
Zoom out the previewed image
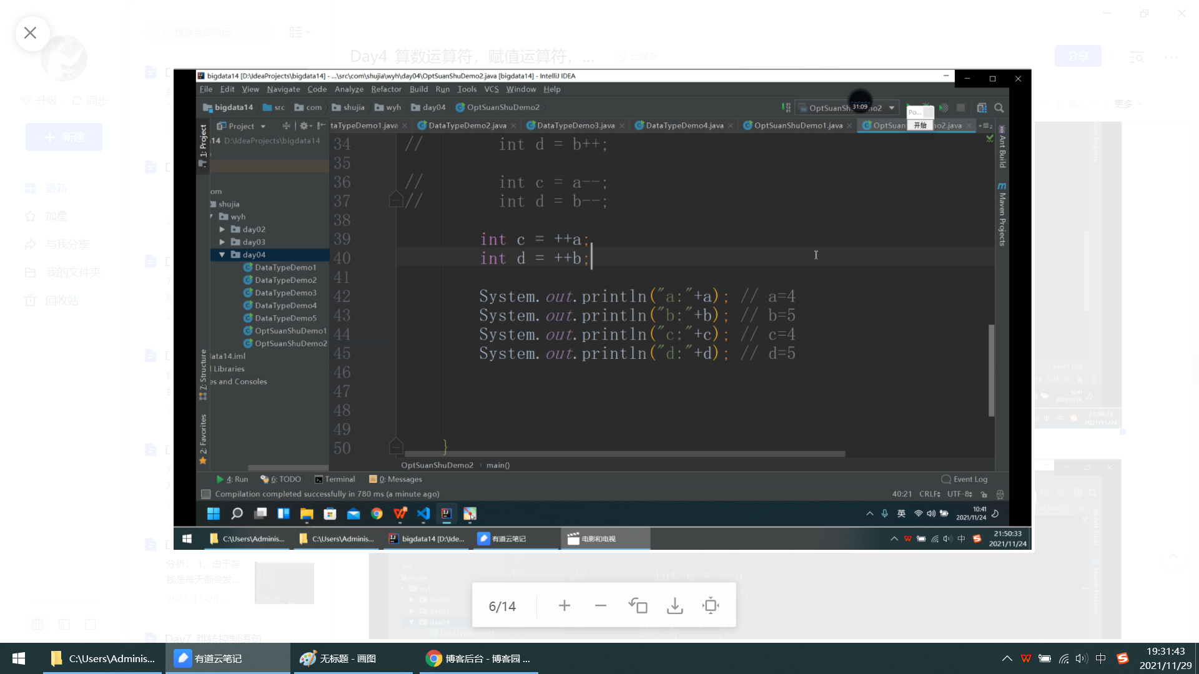pos(600,605)
